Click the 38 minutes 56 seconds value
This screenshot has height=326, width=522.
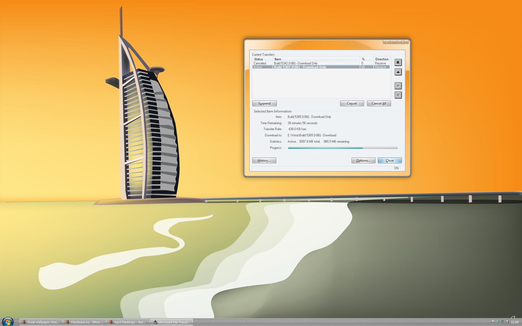tap(302, 123)
